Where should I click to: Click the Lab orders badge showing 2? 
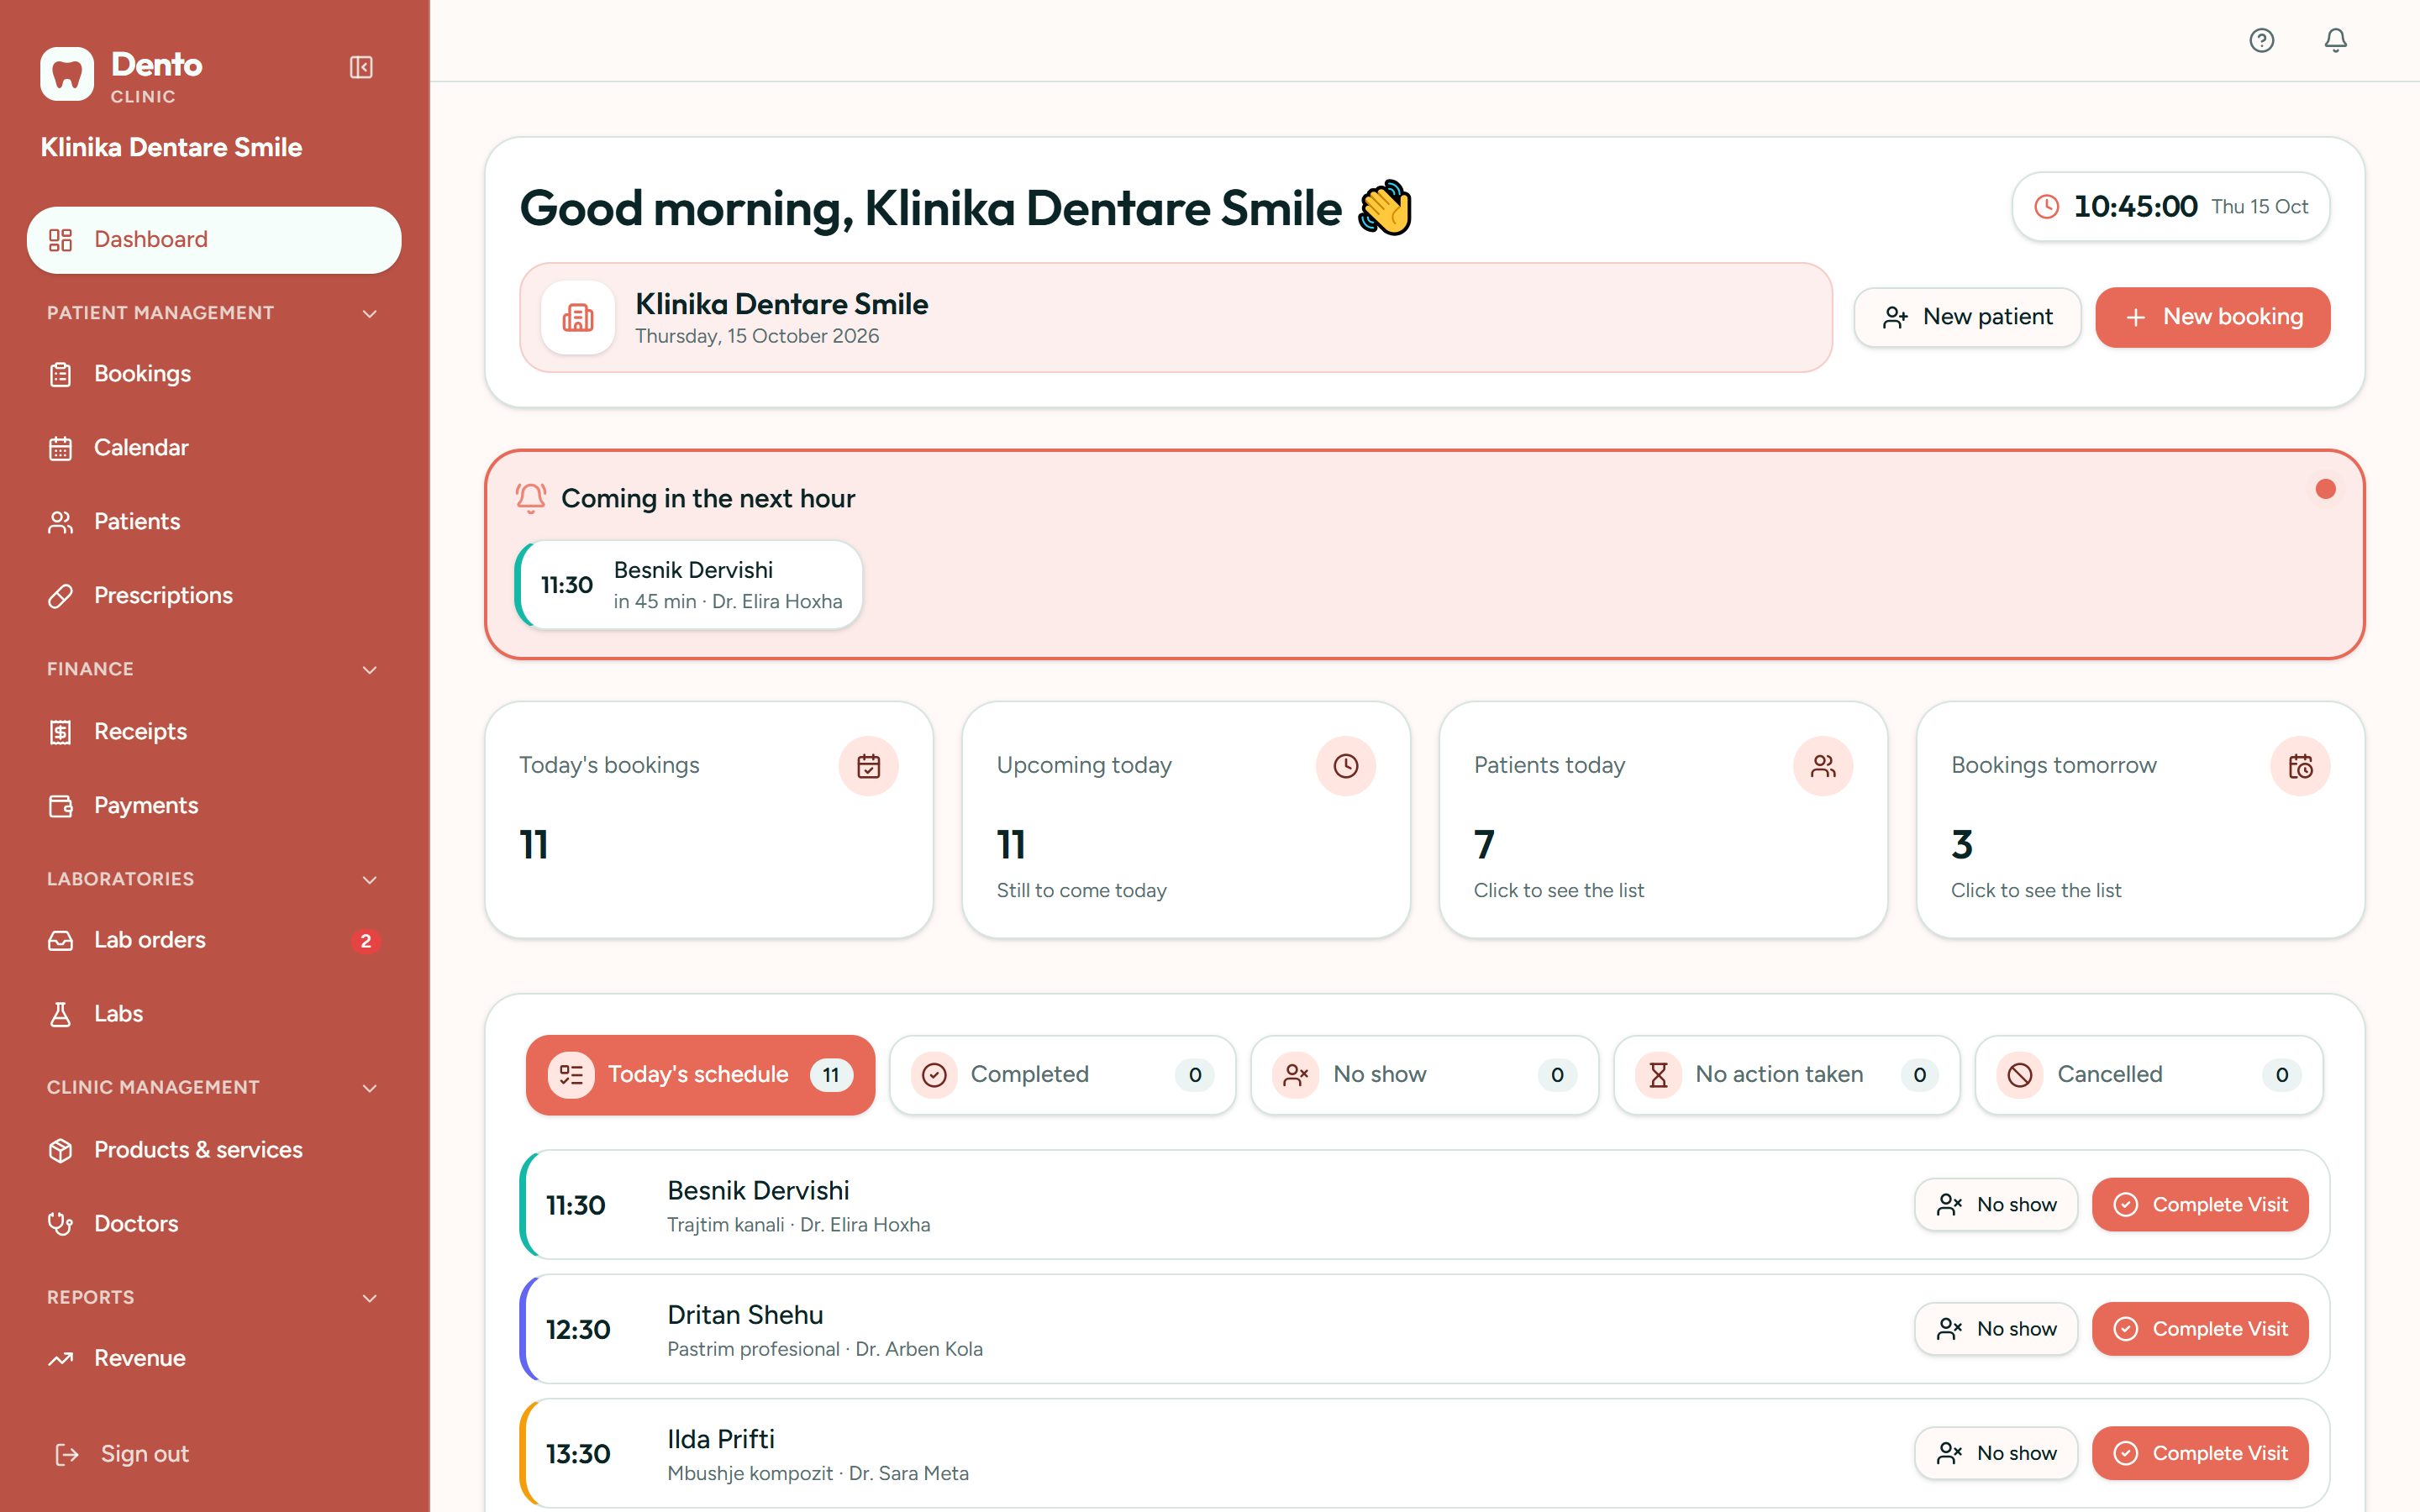[366, 941]
